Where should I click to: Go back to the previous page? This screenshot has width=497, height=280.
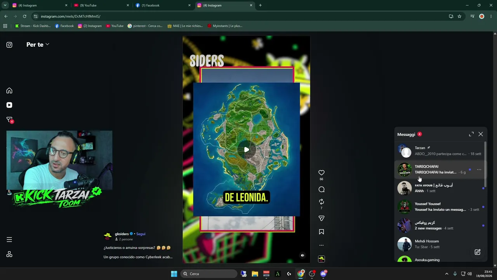coord(6,16)
